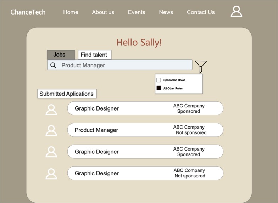Open the first Graphic Designer Sponsored application
This screenshot has width=278, height=203.
(x=145, y=108)
